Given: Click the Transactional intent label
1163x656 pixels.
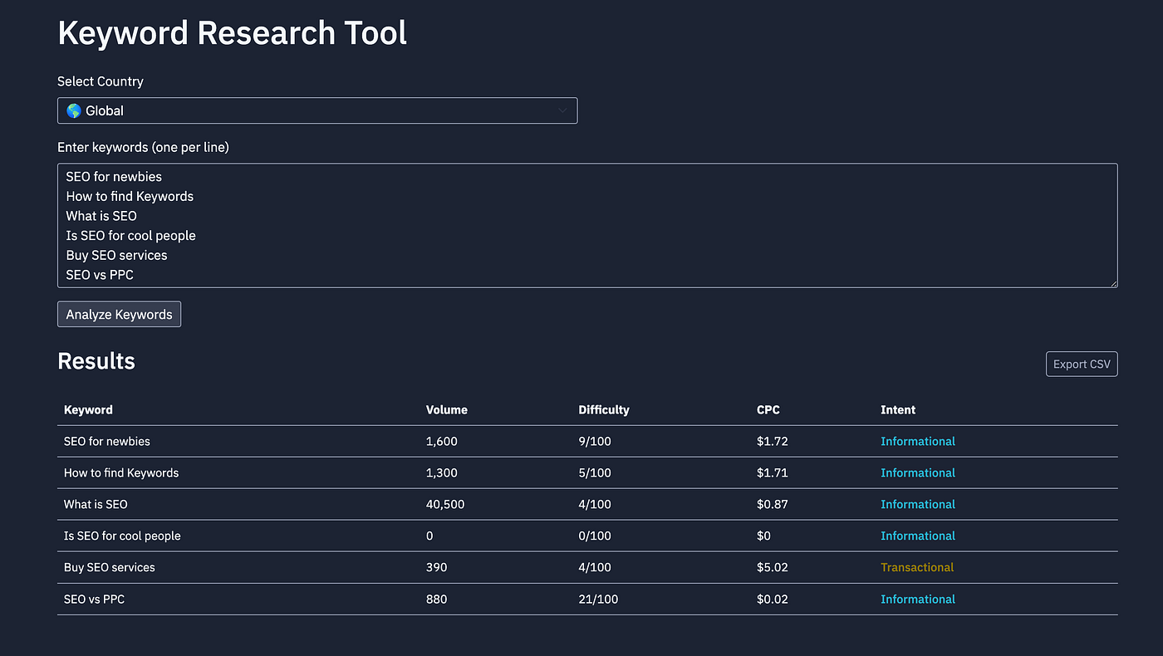Looking at the screenshot, I should (x=916, y=567).
